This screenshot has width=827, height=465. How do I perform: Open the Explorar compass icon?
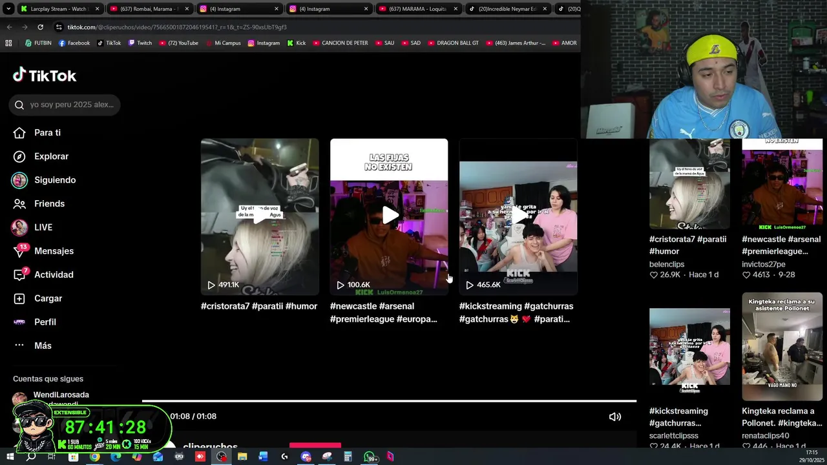point(19,156)
